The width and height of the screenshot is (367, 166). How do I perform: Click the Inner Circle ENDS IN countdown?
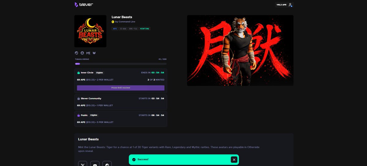click(x=153, y=73)
